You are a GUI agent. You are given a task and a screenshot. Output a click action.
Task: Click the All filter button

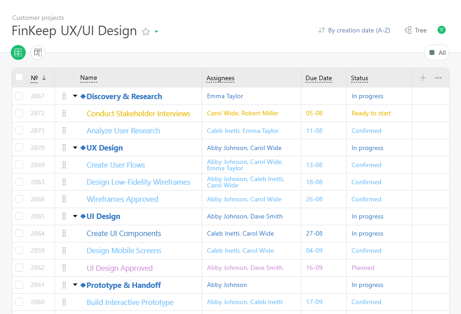(437, 53)
